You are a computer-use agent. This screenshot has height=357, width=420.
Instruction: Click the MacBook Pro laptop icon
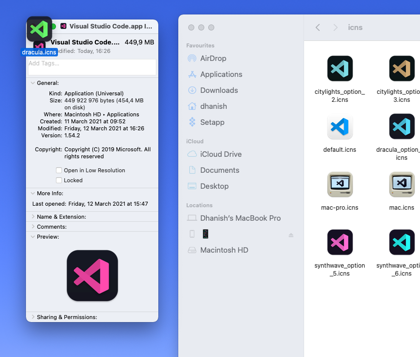click(192, 218)
